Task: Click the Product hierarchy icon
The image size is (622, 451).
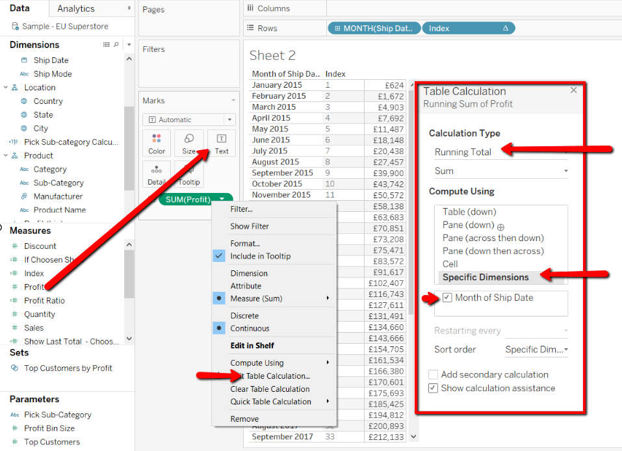Action: (x=15, y=155)
